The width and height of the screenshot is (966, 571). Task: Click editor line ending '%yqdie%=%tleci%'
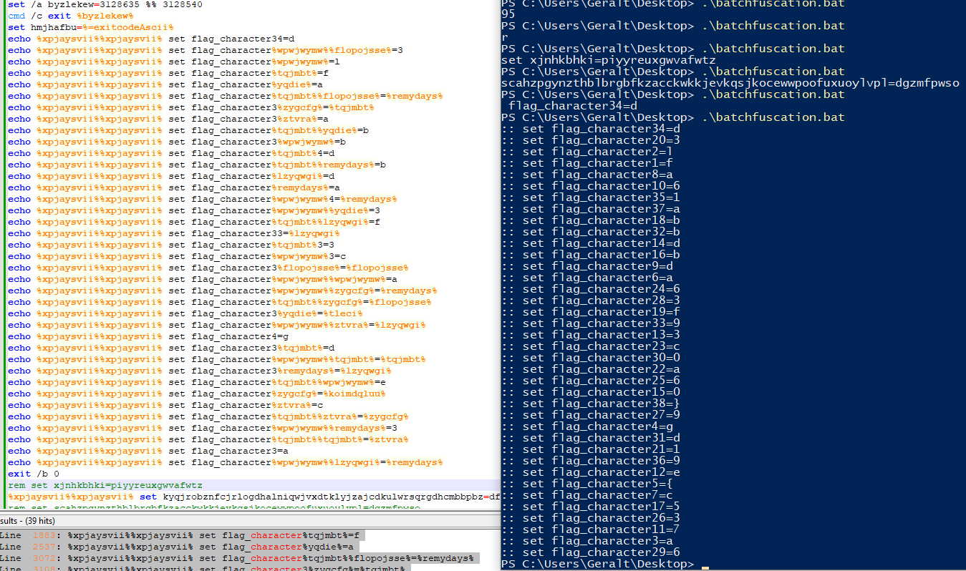[x=185, y=313]
